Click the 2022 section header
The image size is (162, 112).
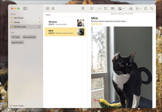(48, 15)
